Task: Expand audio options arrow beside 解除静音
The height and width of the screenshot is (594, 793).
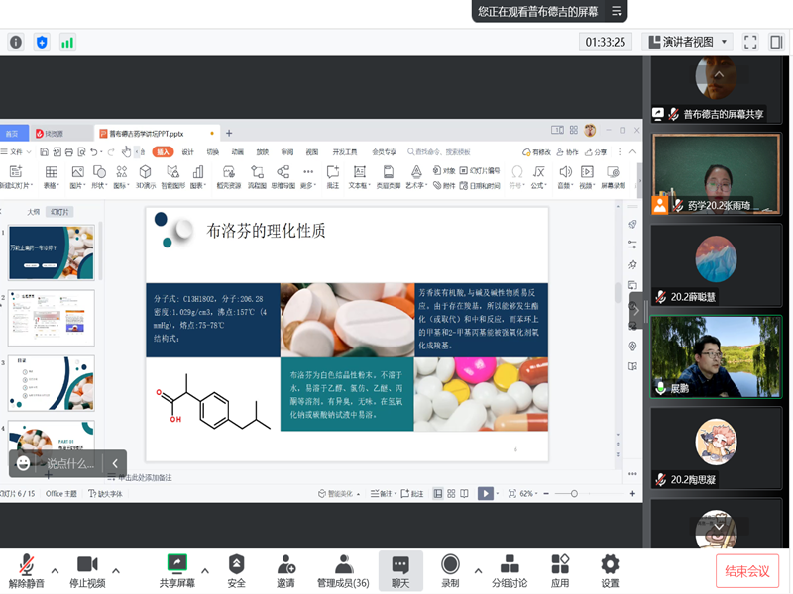Action: pos(55,570)
